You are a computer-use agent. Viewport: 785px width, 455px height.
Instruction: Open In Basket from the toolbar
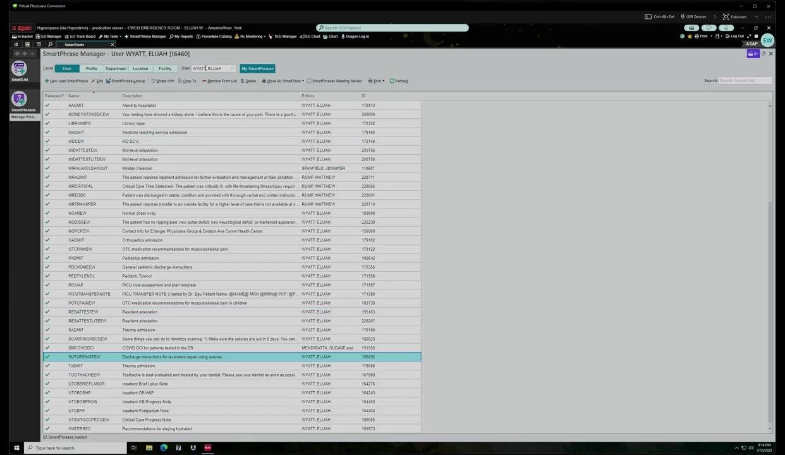(x=23, y=37)
